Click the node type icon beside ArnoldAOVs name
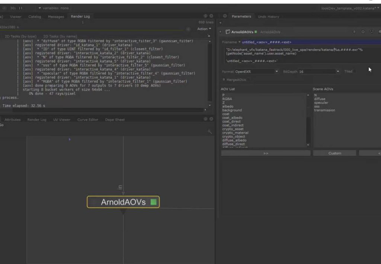The image size is (381, 264). click(228, 32)
